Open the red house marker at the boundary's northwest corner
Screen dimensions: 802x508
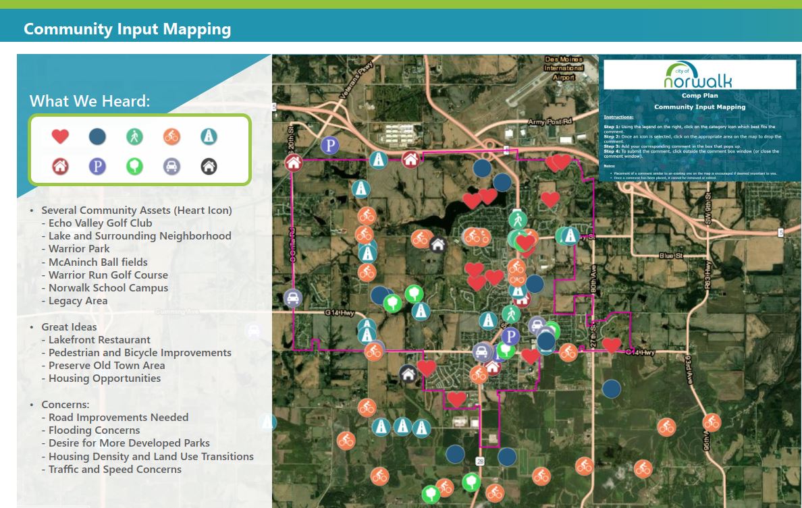tap(293, 162)
